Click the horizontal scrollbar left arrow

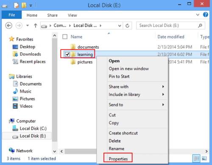(x=61, y=151)
